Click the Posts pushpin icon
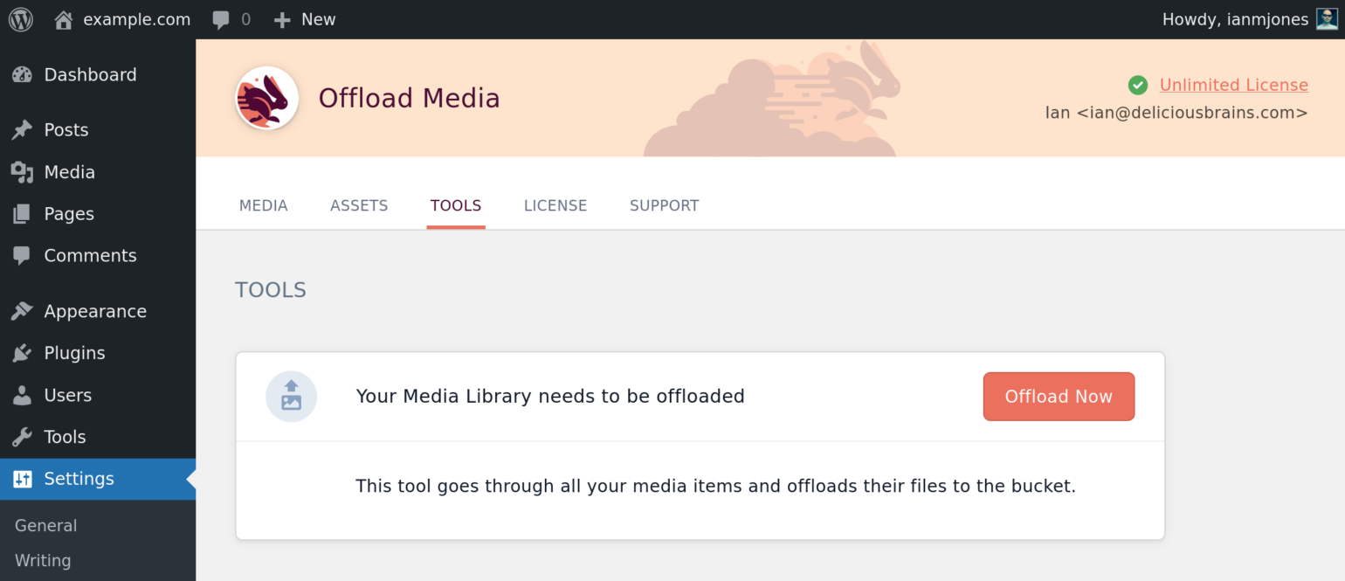 pyautogui.click(x=22, y=130)
